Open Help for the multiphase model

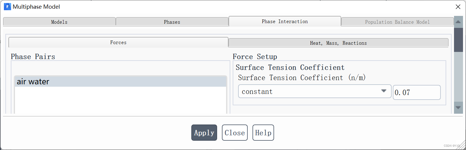pos(263,133)
